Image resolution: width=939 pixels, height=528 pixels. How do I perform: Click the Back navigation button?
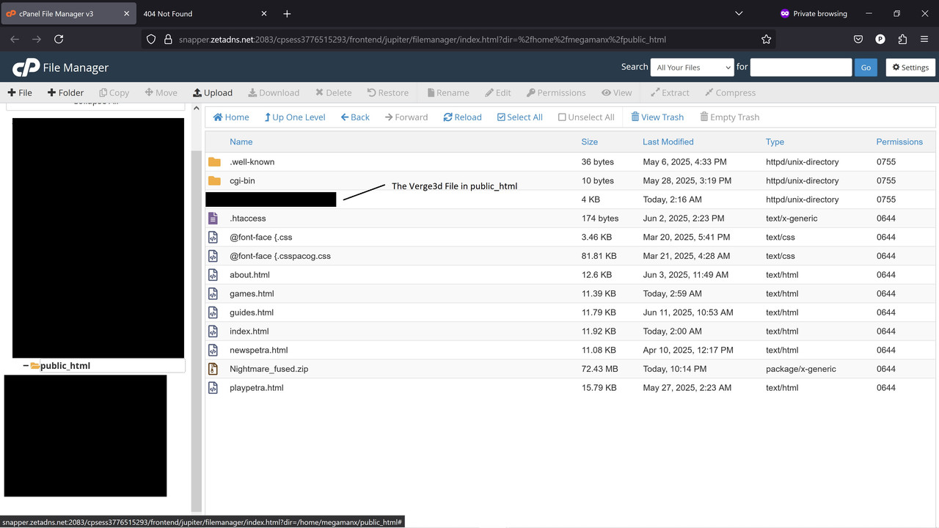tap(355, 117)
